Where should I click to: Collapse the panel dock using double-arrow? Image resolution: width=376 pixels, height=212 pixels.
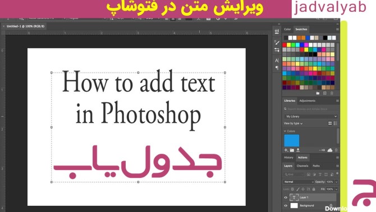click(337, 24)
